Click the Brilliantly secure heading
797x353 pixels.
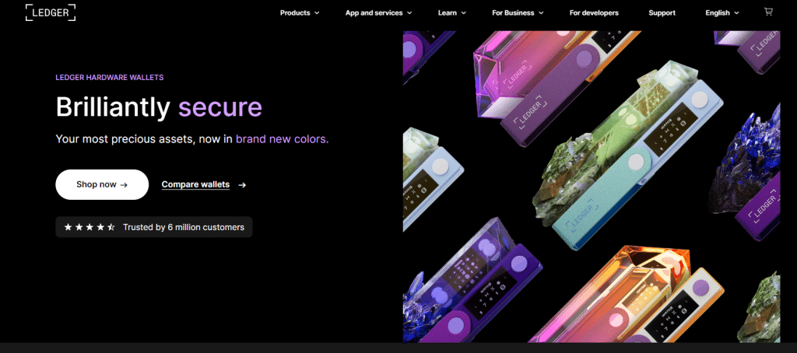pyautogui.click(x=159, y=107)
